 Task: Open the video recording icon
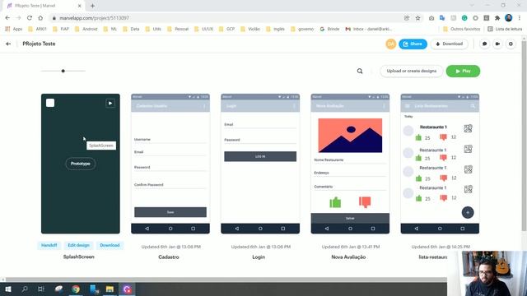(x=497, y=44)
